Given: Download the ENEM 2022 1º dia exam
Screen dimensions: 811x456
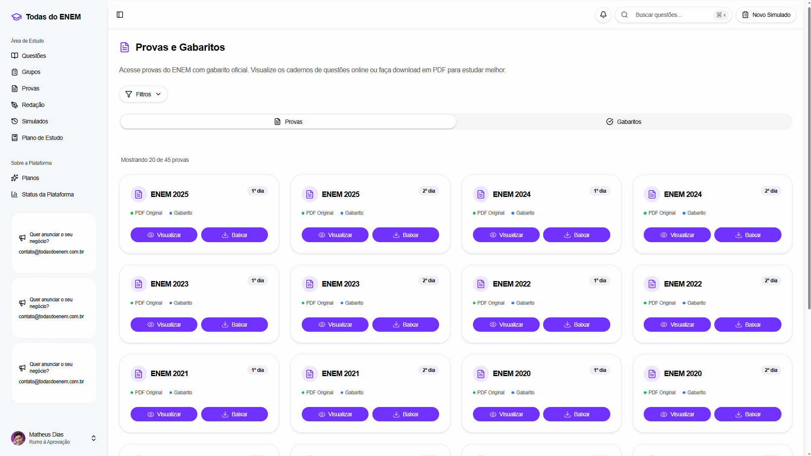Looking at the screenshot, I should (x=576, y=325).
